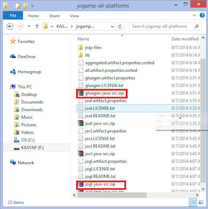Refresh the folder view
This screenshot has height=209, width=208.
(x=120, y=26)
